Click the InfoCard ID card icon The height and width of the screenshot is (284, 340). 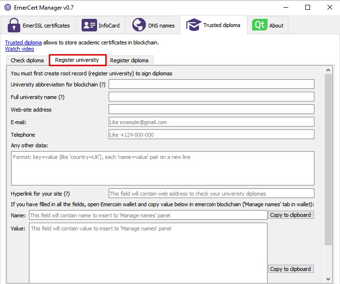click(x=89, y=25)
